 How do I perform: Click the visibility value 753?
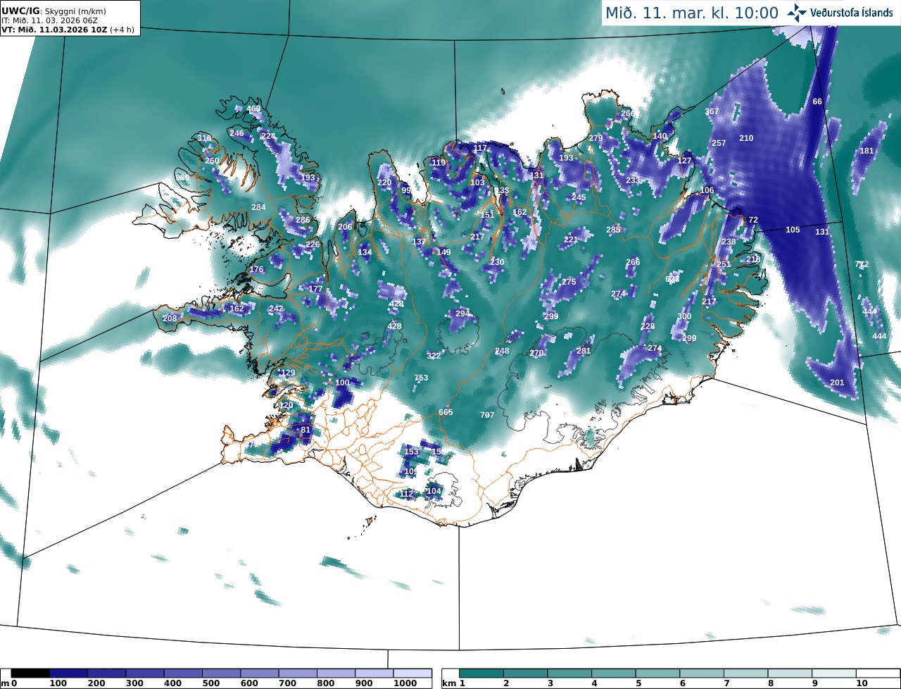[421, 378]
